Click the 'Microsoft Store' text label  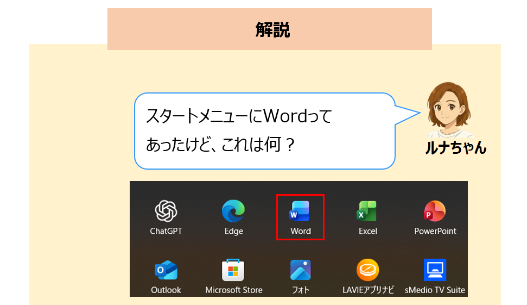tap(233, 290)
